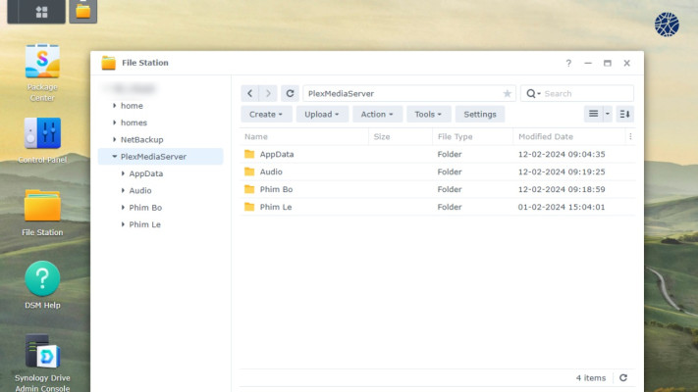The image size is (698, 392).
Task: Click the File Station help question mark
Action: [x=568, y=63]
